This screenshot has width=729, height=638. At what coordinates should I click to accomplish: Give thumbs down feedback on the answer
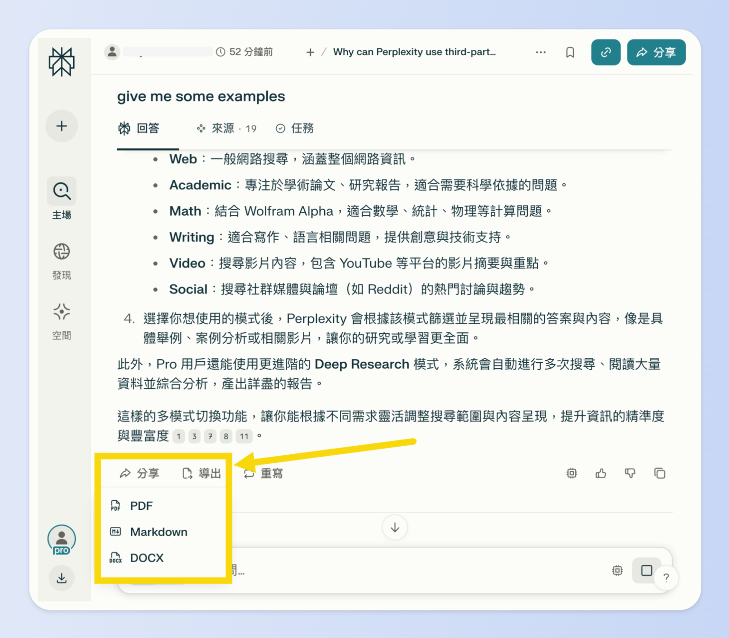(x=630, y=473)
